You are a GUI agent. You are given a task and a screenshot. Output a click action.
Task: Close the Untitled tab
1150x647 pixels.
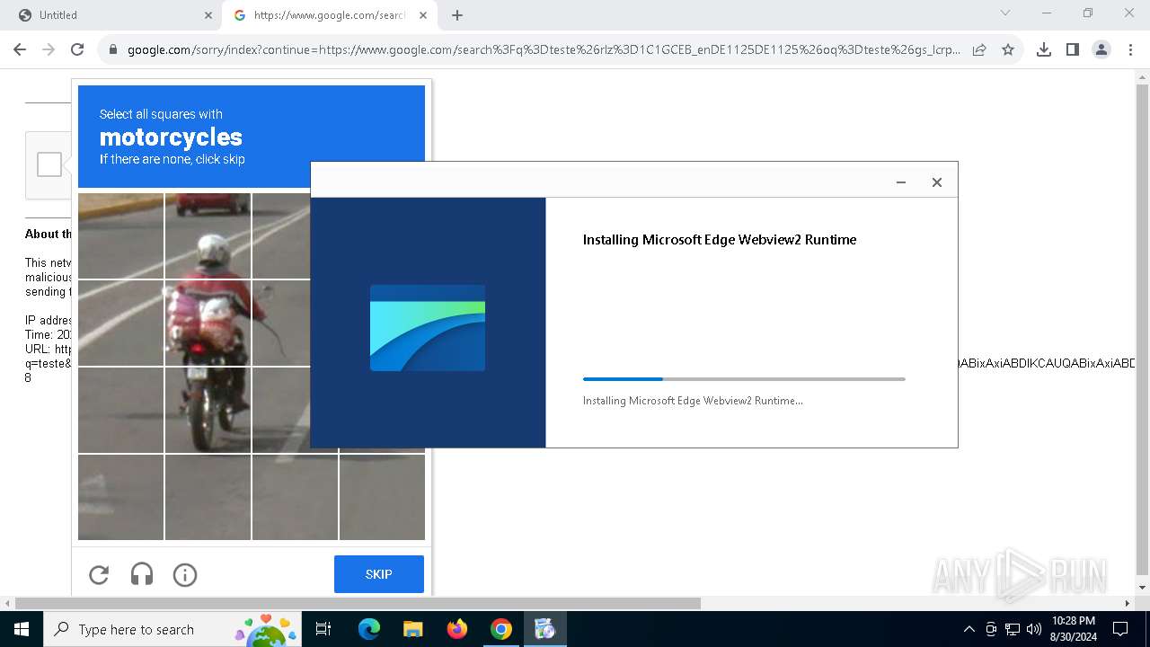208,15
